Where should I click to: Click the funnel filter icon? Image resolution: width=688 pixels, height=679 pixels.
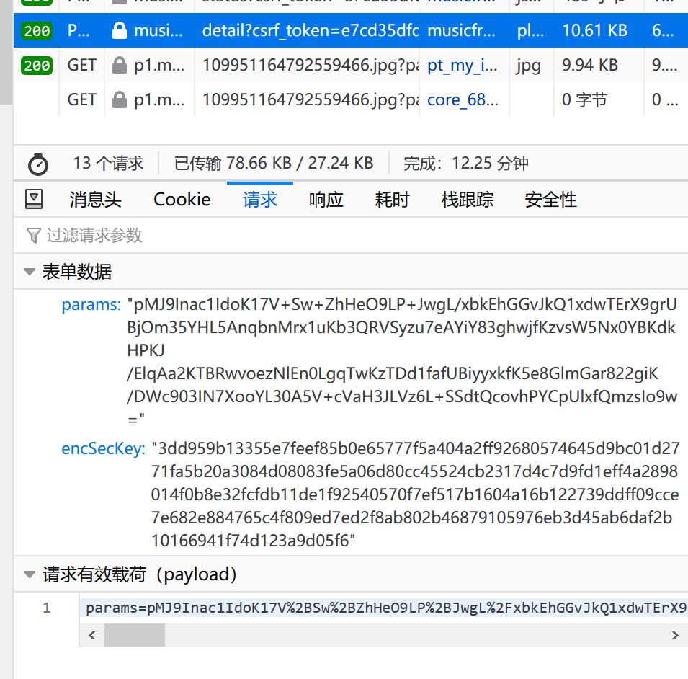(x=33, y=236)
